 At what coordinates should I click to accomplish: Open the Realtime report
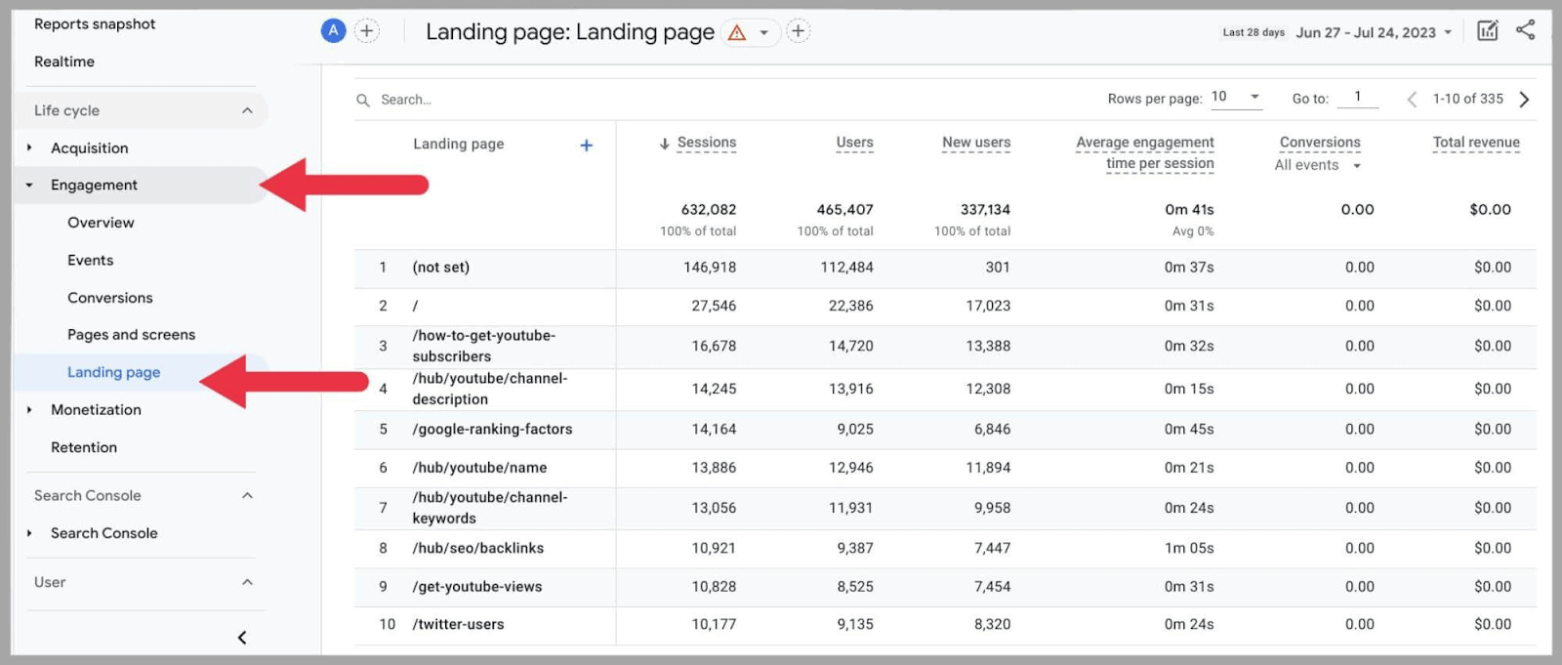(x=64, y=62)
